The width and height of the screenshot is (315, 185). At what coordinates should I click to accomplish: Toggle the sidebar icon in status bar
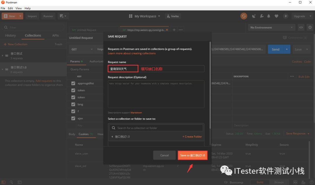coord(3,182)
